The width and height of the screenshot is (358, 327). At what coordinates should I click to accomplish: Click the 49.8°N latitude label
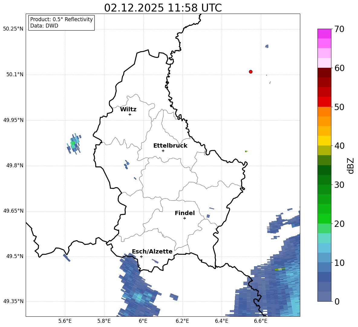(x=15, y=165)
